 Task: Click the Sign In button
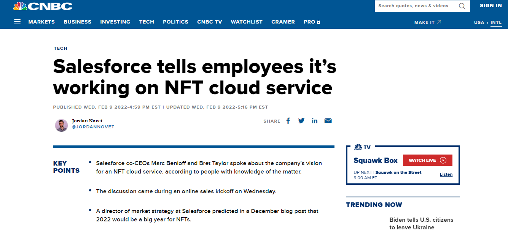point(491,6)
